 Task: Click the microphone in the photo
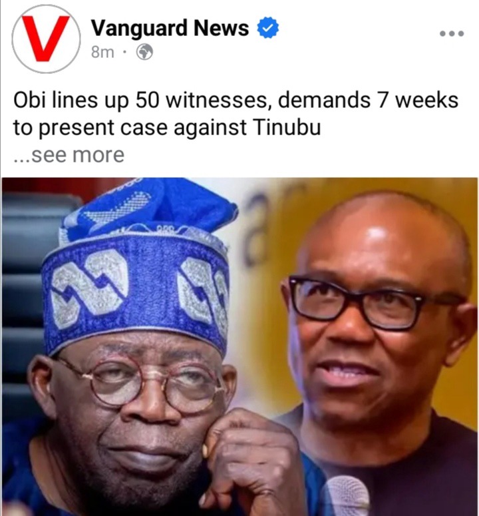345,496
